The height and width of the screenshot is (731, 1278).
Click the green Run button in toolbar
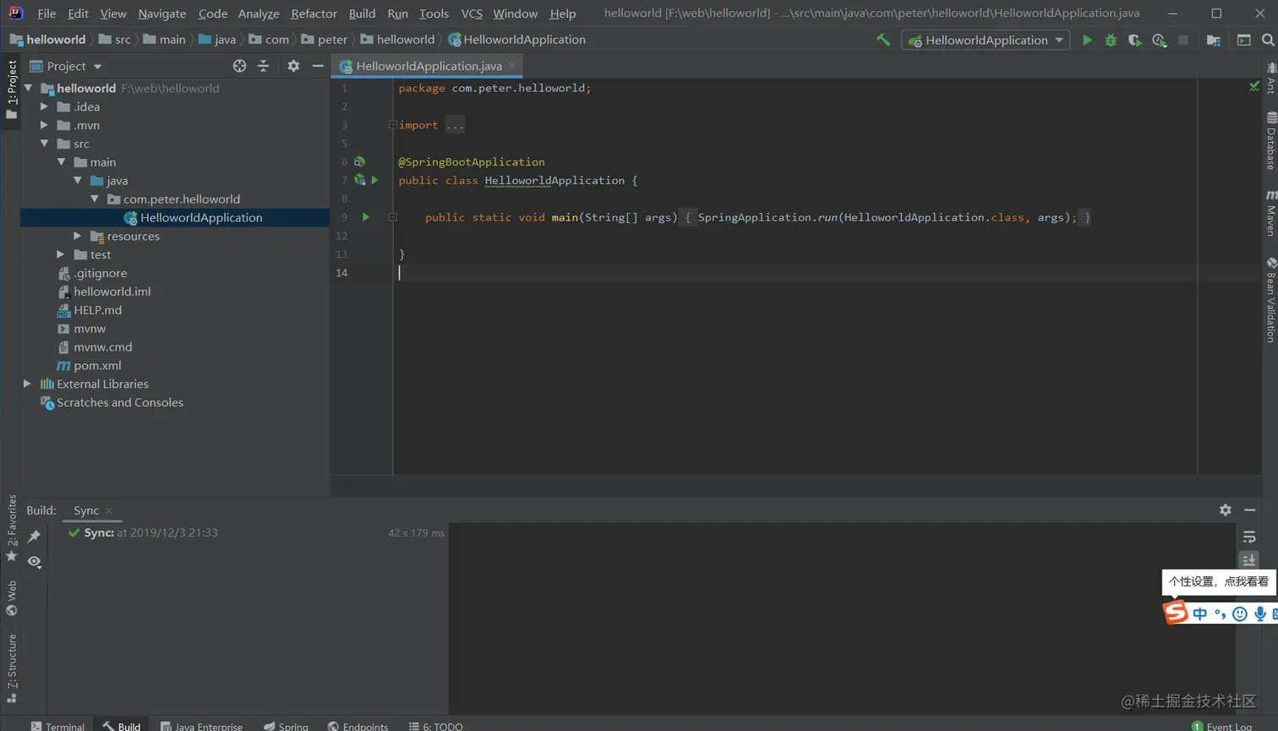coord(1087,41)
